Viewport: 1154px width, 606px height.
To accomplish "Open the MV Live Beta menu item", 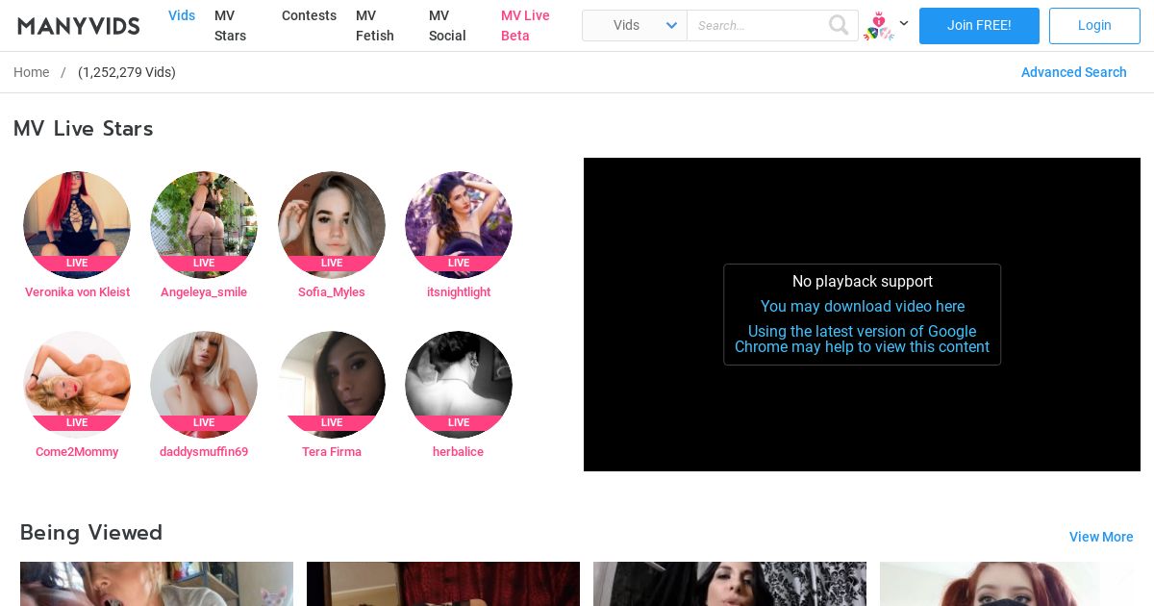I will pos(525,26).
